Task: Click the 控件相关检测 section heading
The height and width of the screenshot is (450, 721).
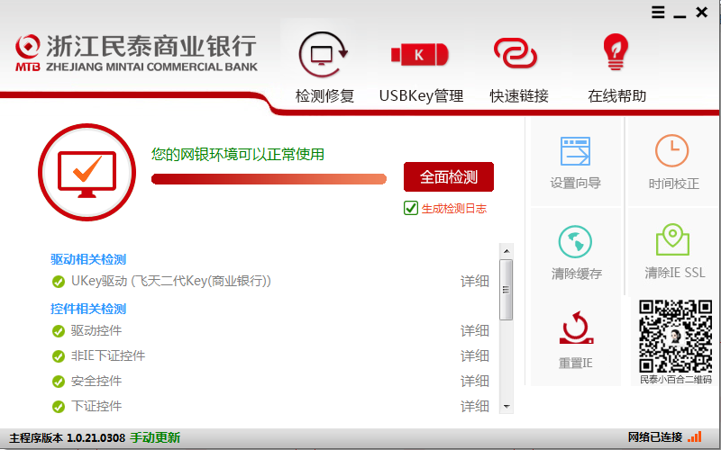Action: click(88, 309)
